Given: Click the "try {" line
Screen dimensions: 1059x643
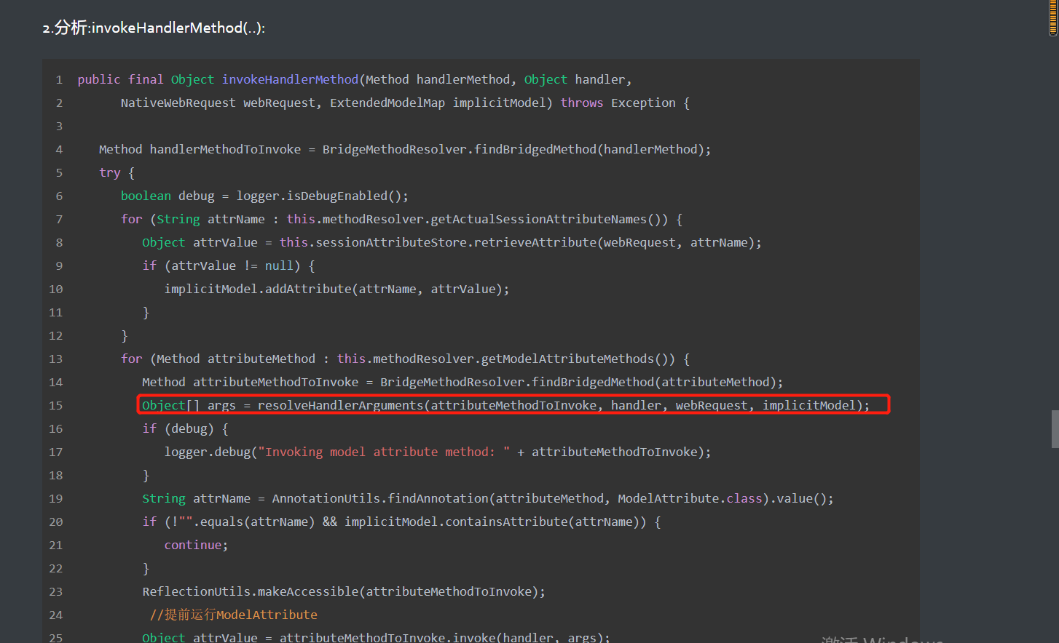Looking at the screenshot, I should tap(117, 172).
